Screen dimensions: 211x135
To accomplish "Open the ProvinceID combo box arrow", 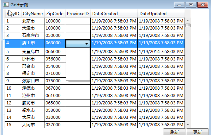I will (x=86, y=44).
